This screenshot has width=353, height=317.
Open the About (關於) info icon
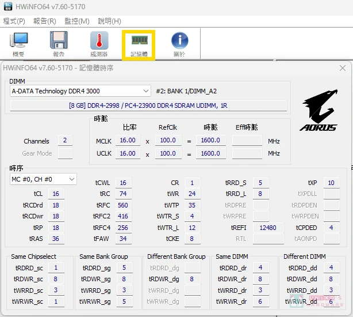click(x=179, y=44)
